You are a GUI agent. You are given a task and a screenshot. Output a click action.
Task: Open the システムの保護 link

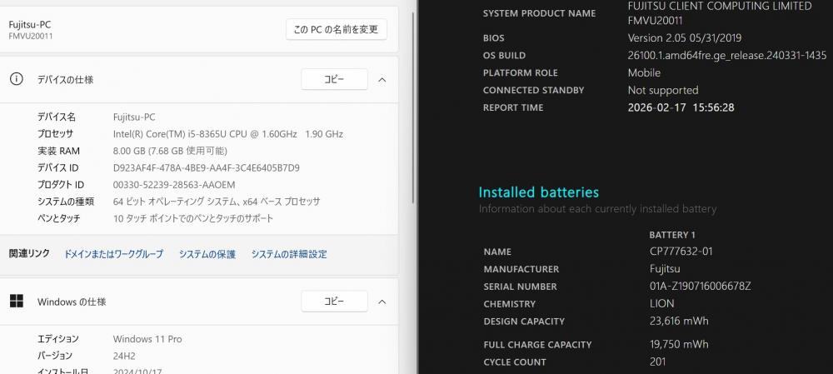pyautogui.click(x=207, y=254)
